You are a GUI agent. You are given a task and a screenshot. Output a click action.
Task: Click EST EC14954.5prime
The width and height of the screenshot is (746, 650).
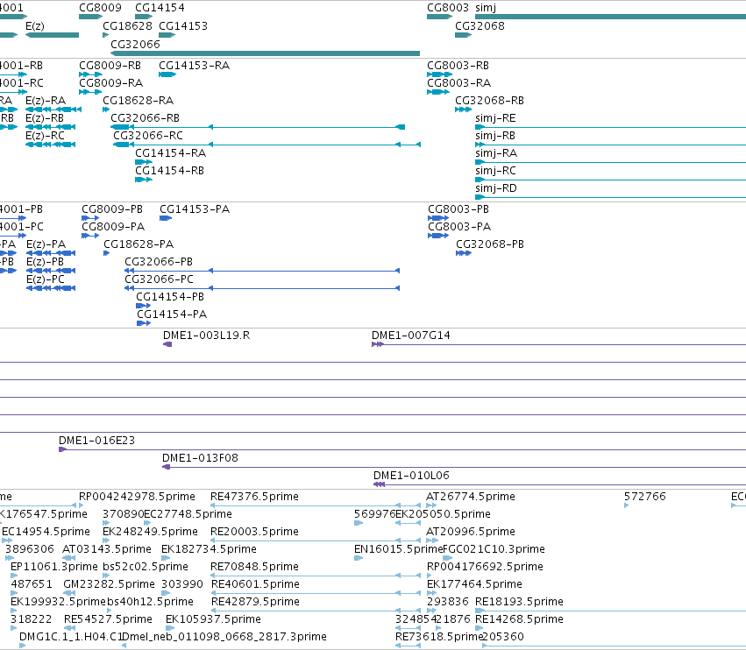(46, 532)
